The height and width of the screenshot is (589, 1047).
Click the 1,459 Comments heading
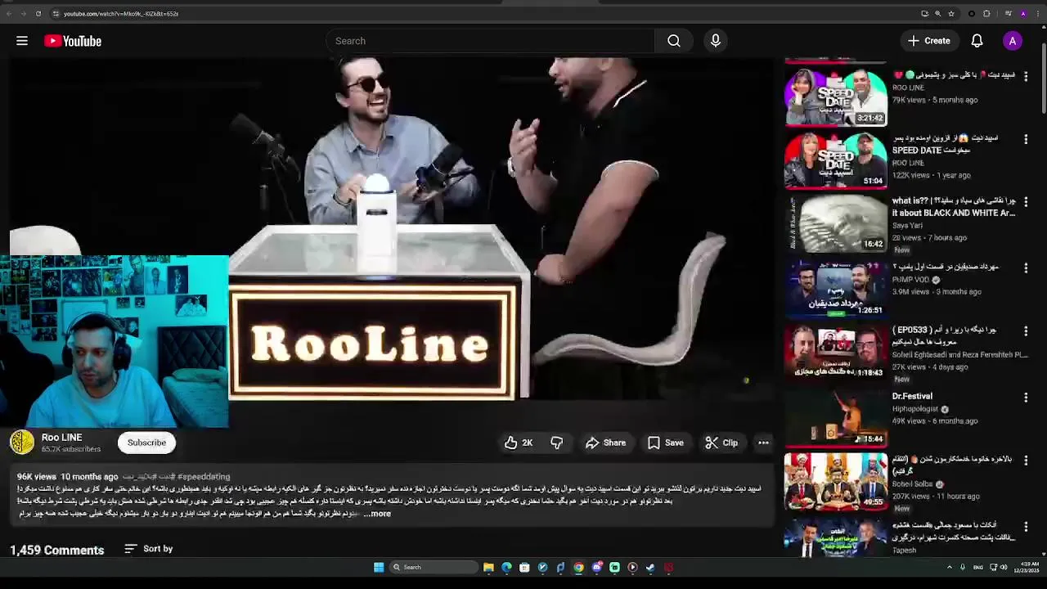click(x=57, y=550)
